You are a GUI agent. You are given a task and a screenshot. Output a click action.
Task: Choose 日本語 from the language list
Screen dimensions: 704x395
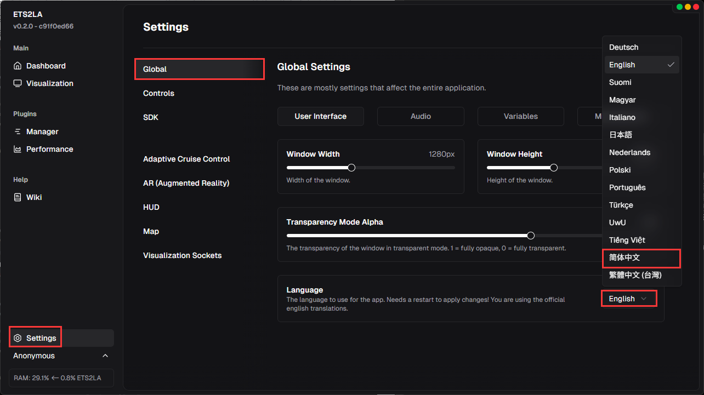[642, 135]
